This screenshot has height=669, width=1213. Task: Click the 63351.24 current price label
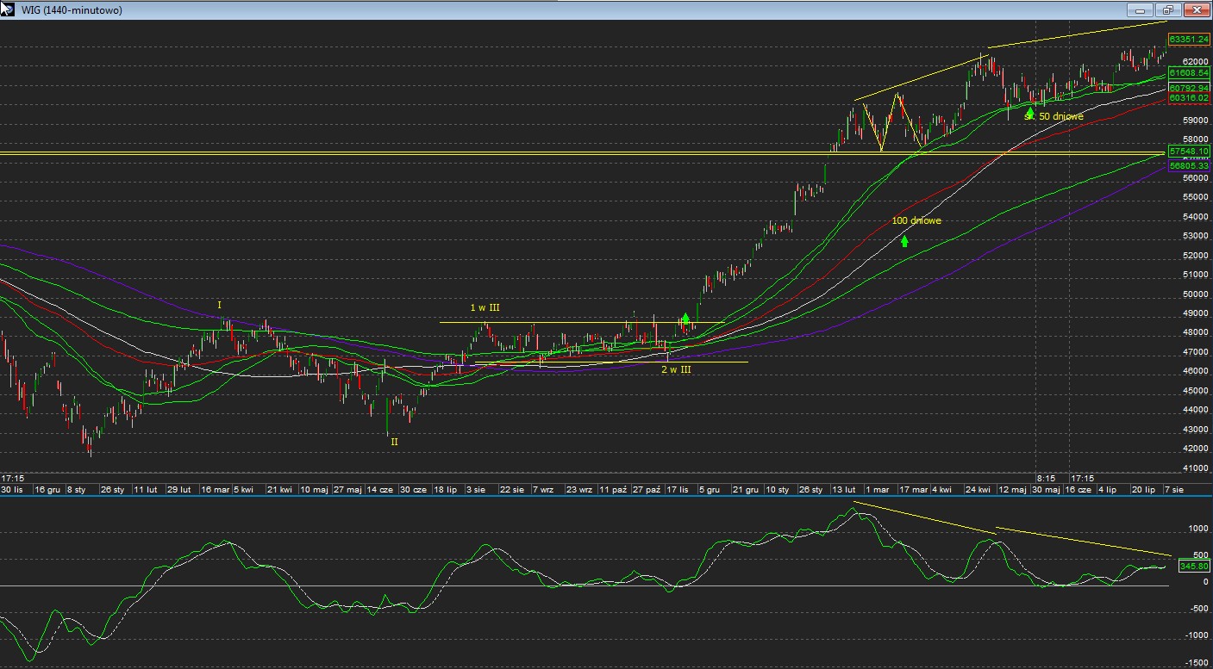[1189, 40]
